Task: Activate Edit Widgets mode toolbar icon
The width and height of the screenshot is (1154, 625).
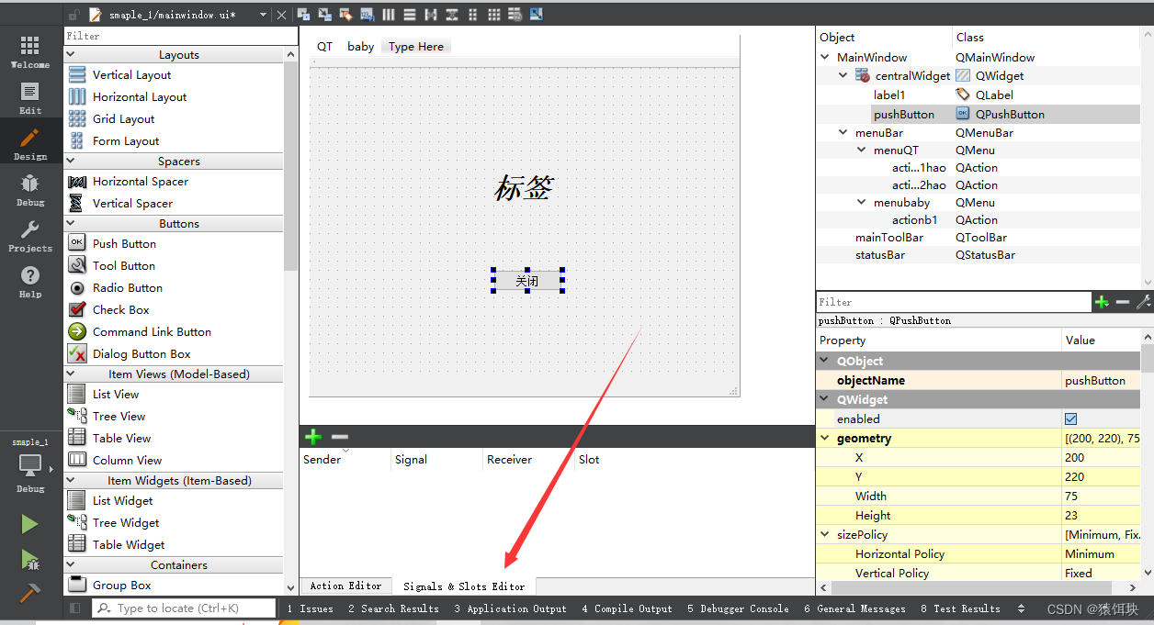Action: pyautogui.click(x=305, y=14)
